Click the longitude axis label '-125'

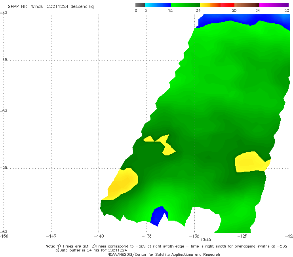coord(242,236)
